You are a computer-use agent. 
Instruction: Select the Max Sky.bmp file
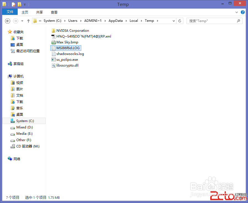click(65, 42)
